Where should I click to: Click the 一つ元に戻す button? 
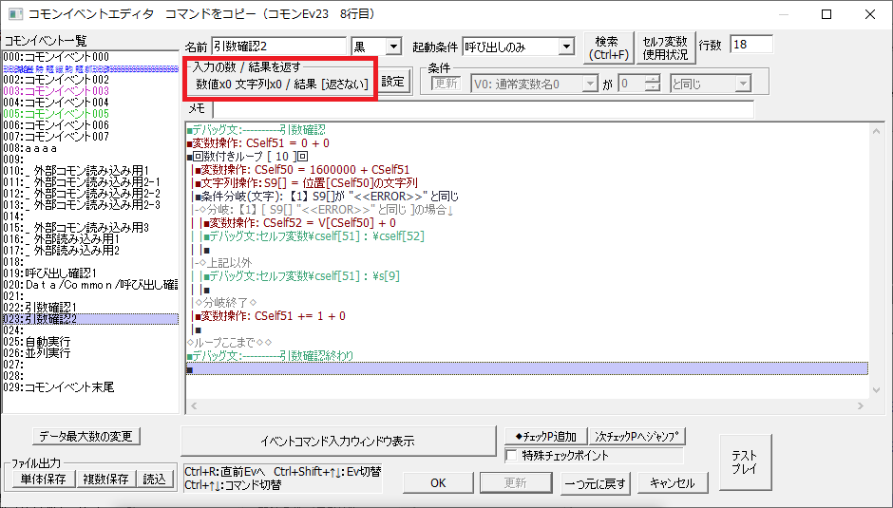pyautogui.click(x=595, y=483)
